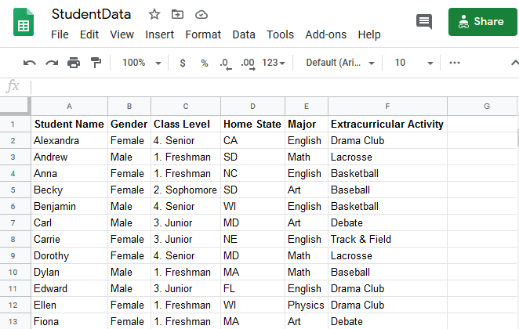This screenshot has height=329, width=519.
Task: Open the 123 number formats dropdown
Action: [x=274, y=63]
